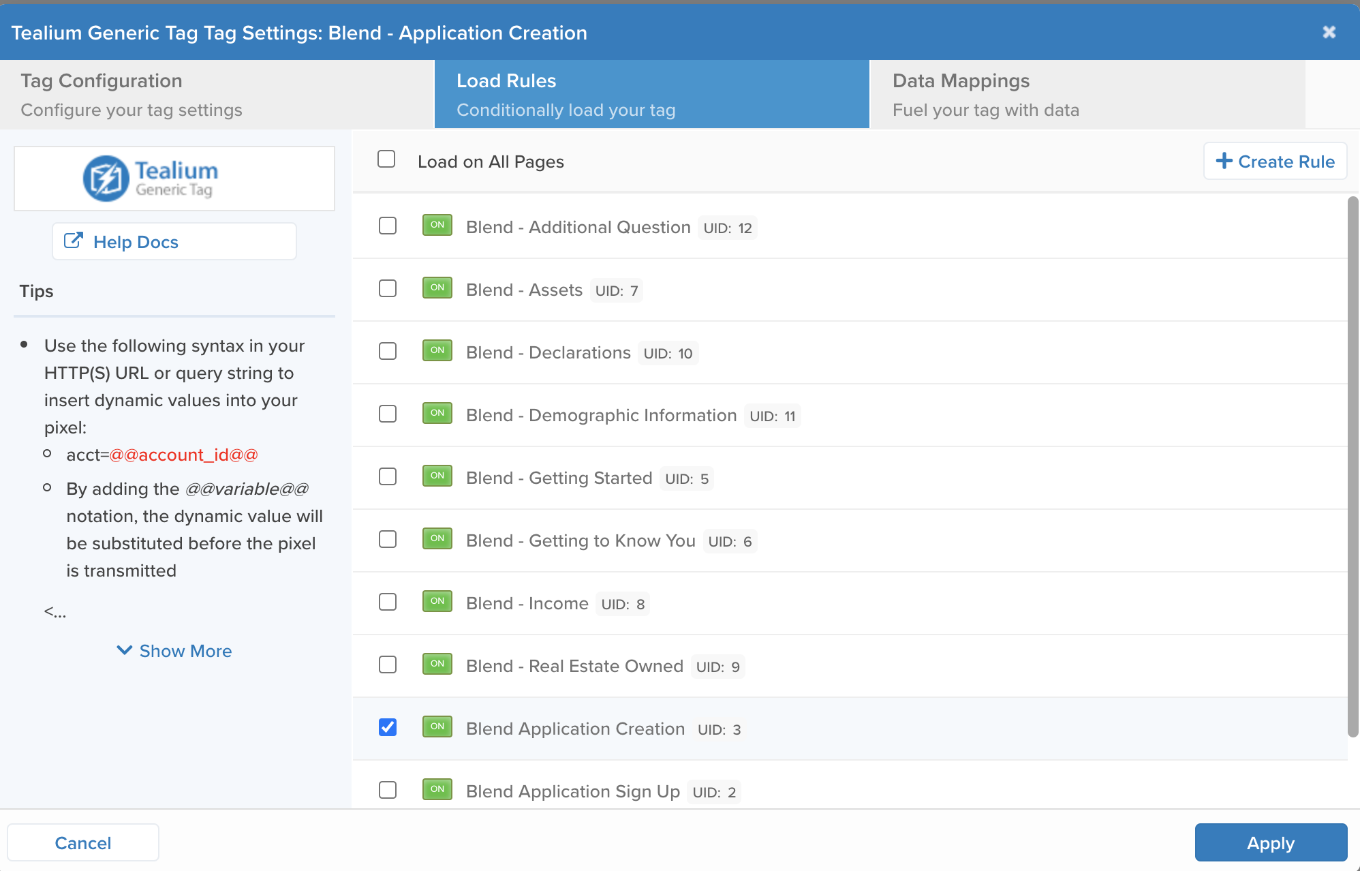Click the Tealium Generic Tag logo

151,179
